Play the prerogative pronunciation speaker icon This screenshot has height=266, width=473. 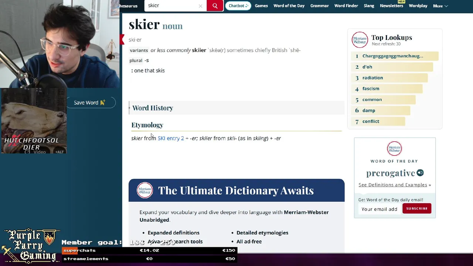pyautogui.click(x=420, y=173)
